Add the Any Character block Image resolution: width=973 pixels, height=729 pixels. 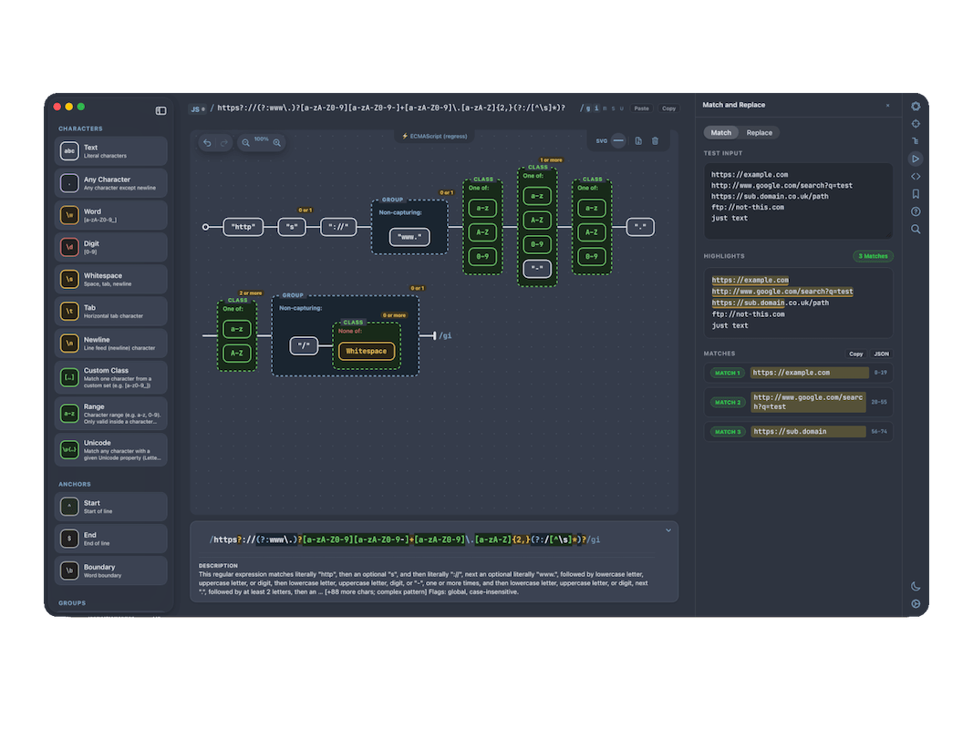coord(111,183)
